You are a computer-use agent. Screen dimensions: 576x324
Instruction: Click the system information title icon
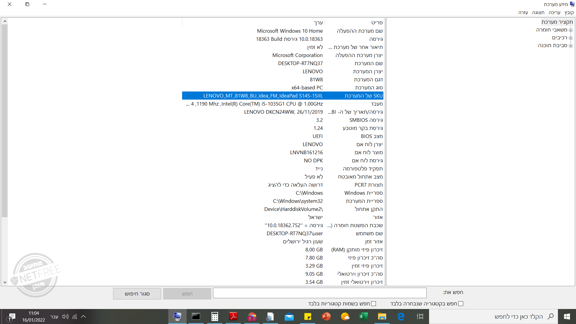click(x=572, y=4)
